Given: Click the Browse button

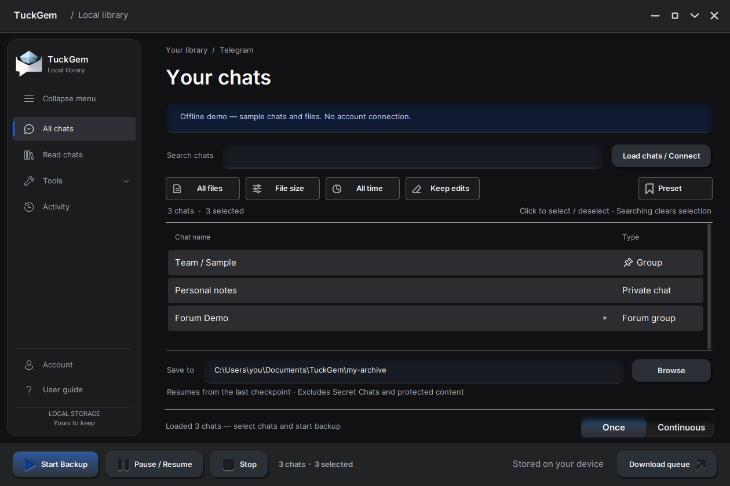Looking at the screenshot, I should click(671, 371).
